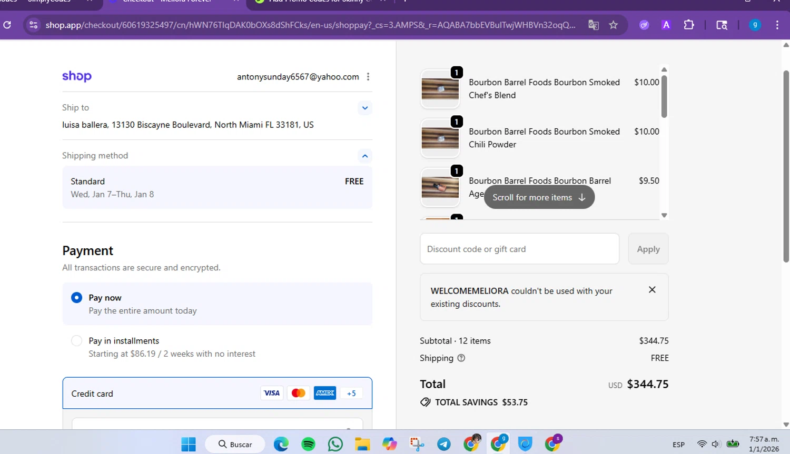Click Apply discount button
Image resolution: width=790 pixels, height=454 pixels.
tap(648, 249)
